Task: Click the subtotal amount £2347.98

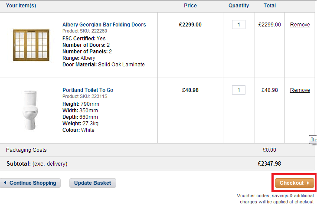Action: click(x=269, y=163)
